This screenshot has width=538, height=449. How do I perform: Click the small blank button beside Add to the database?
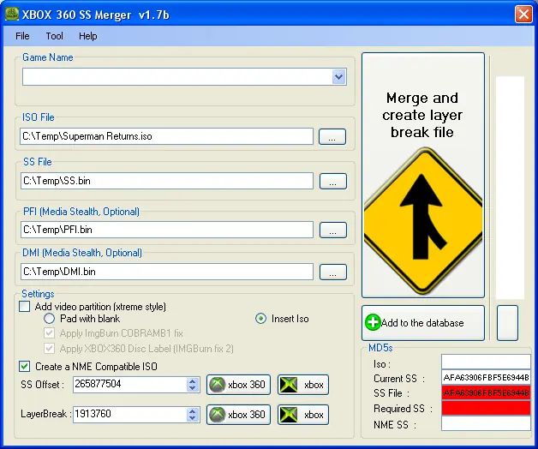tap(507, 323)
